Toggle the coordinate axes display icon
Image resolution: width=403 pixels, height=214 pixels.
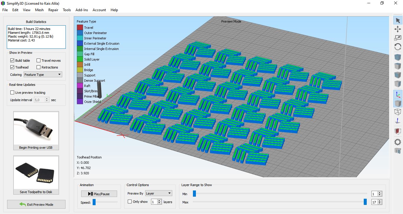tap(398, 94)
